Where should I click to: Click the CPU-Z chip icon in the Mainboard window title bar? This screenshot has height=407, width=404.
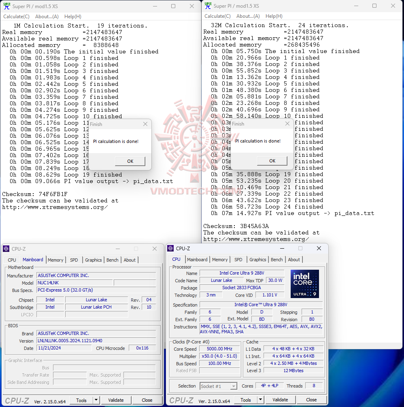click(6, 249)
